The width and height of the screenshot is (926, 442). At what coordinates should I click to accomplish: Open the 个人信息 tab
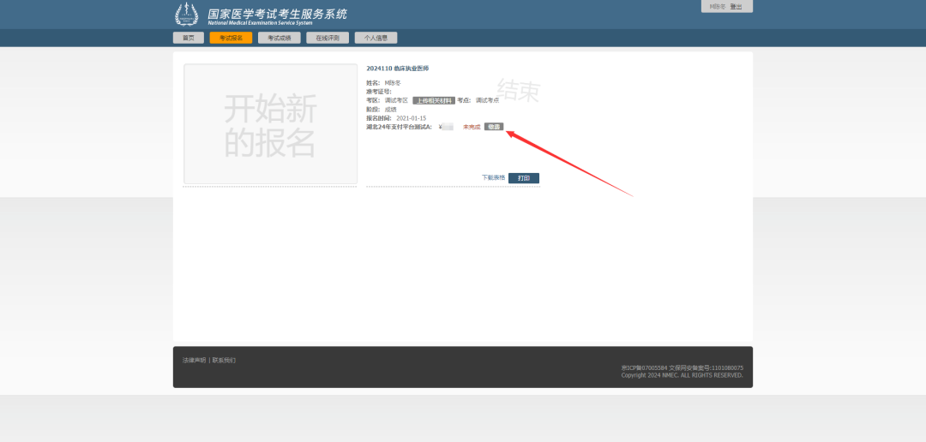[x=376, y=38]
